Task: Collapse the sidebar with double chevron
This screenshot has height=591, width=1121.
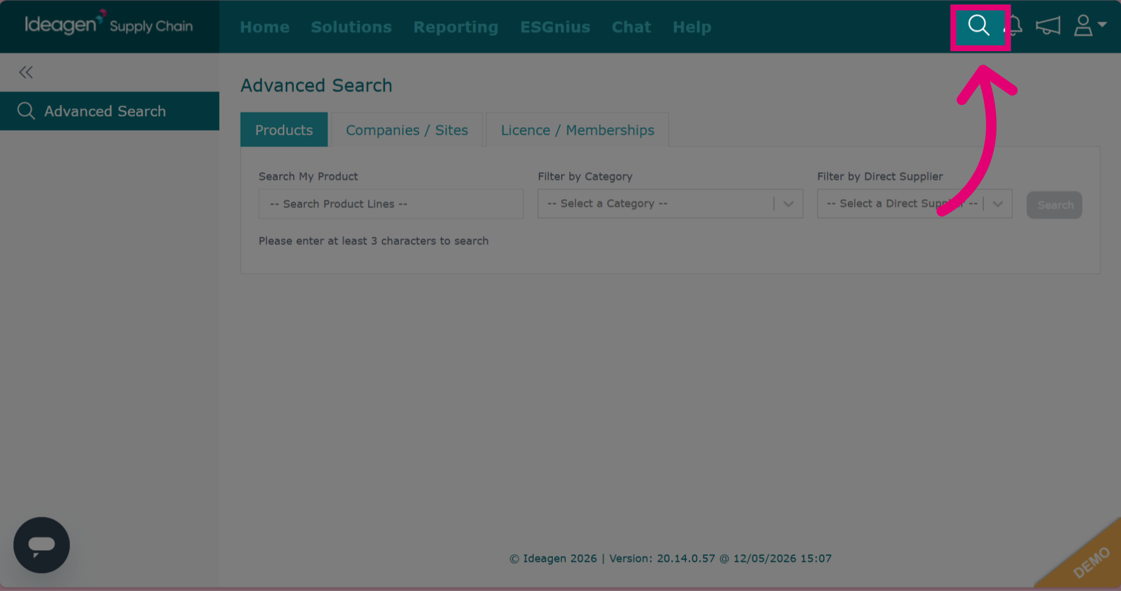Action: pos(26,72)
